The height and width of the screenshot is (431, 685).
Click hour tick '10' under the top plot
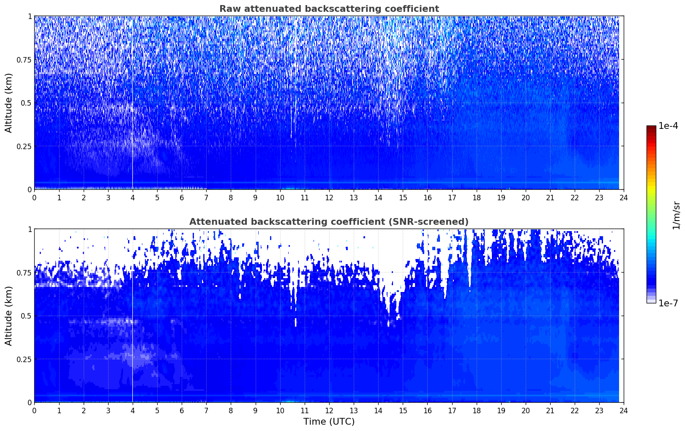pos(280,197)
